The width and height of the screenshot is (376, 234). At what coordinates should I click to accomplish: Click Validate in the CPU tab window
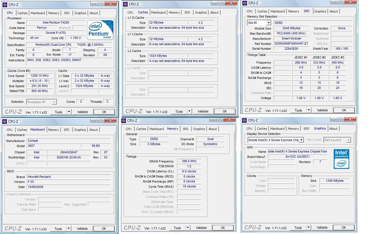pyautogui.click(x=82, y=112)
